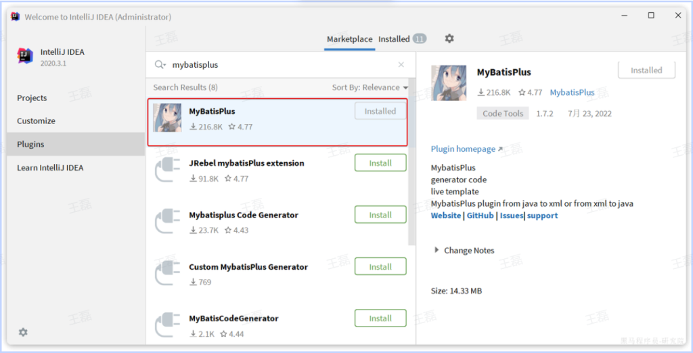Click the plugins settings gear icon
The height and width of the screenshot is (353, 693).
(449, 39)
